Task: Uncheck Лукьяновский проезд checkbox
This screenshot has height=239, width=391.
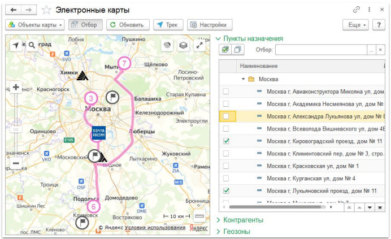Action: point(226,191)
